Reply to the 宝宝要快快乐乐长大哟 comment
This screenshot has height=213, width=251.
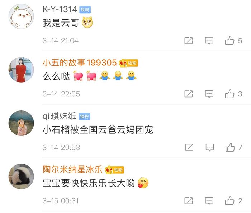(209, 201)
